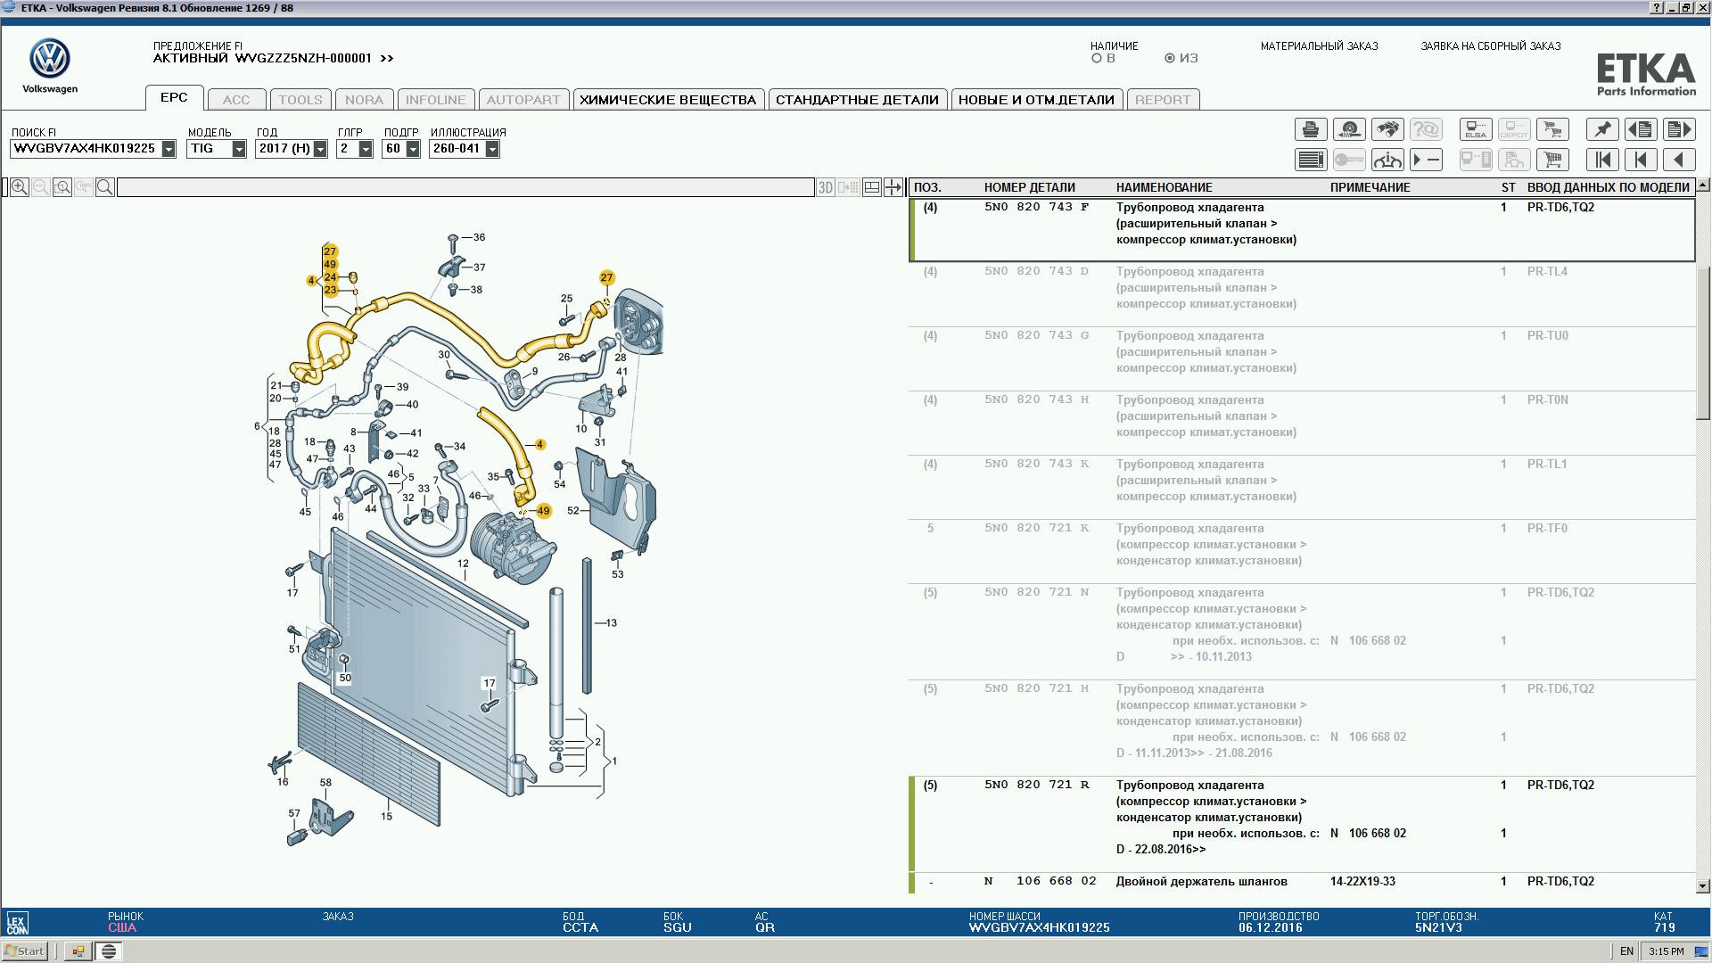Click the next page document arrow

pyautogui.click(x=1679, y=129)
